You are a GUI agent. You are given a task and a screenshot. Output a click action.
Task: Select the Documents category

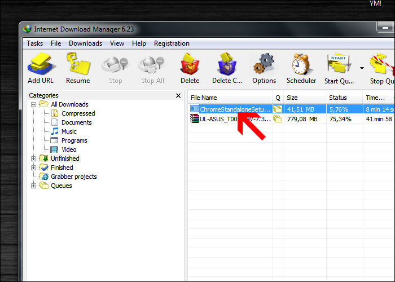(x=77, y=122)
